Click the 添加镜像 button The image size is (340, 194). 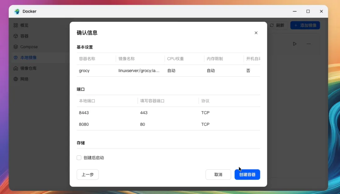[x=305, y=26]
